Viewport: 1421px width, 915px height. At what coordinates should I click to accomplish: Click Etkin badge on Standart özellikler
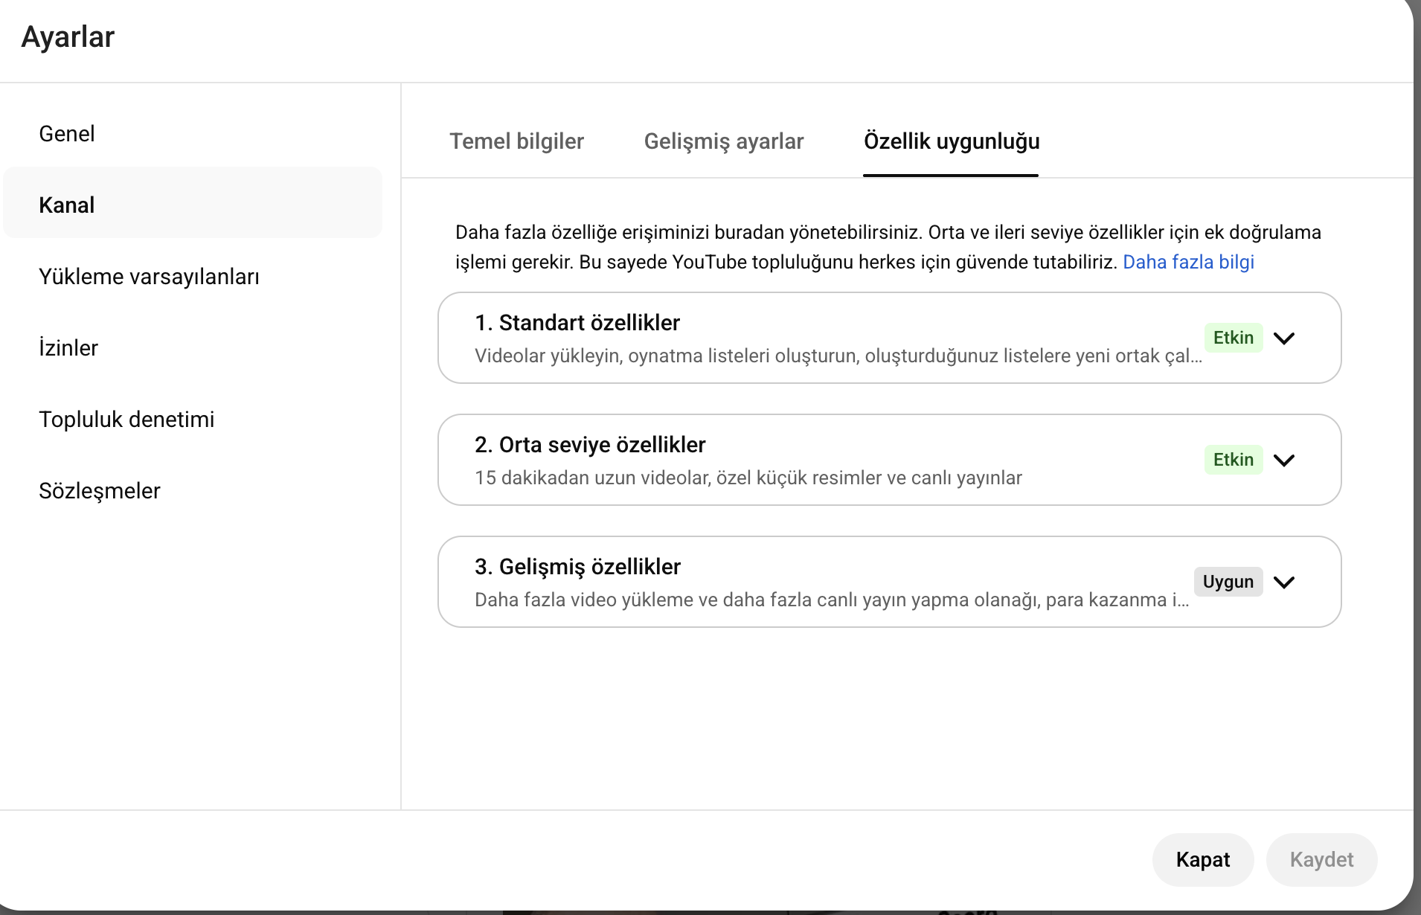click(1233, 338)
